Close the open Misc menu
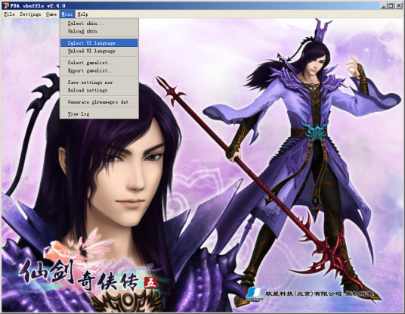Viewport: 405px width, 314px height. pos(67,14)
